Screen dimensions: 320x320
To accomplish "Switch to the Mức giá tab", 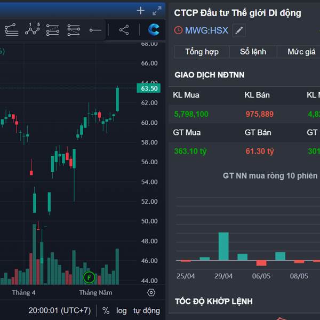I will point(301,52).
